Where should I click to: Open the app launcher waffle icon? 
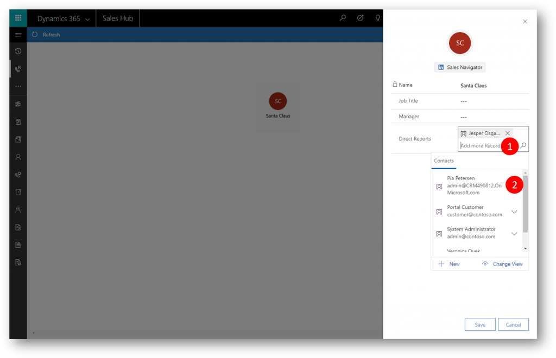point(18,18)
